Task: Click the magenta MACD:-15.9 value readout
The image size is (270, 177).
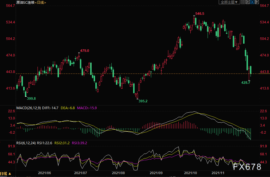Action: pyautogui.click(x=87, y=108)
